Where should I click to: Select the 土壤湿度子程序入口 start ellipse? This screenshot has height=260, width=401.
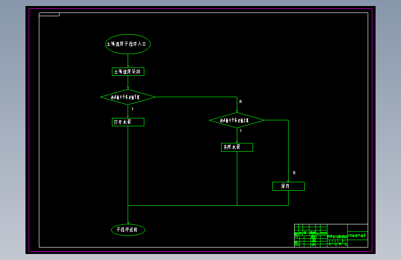(x=128, y=44)
